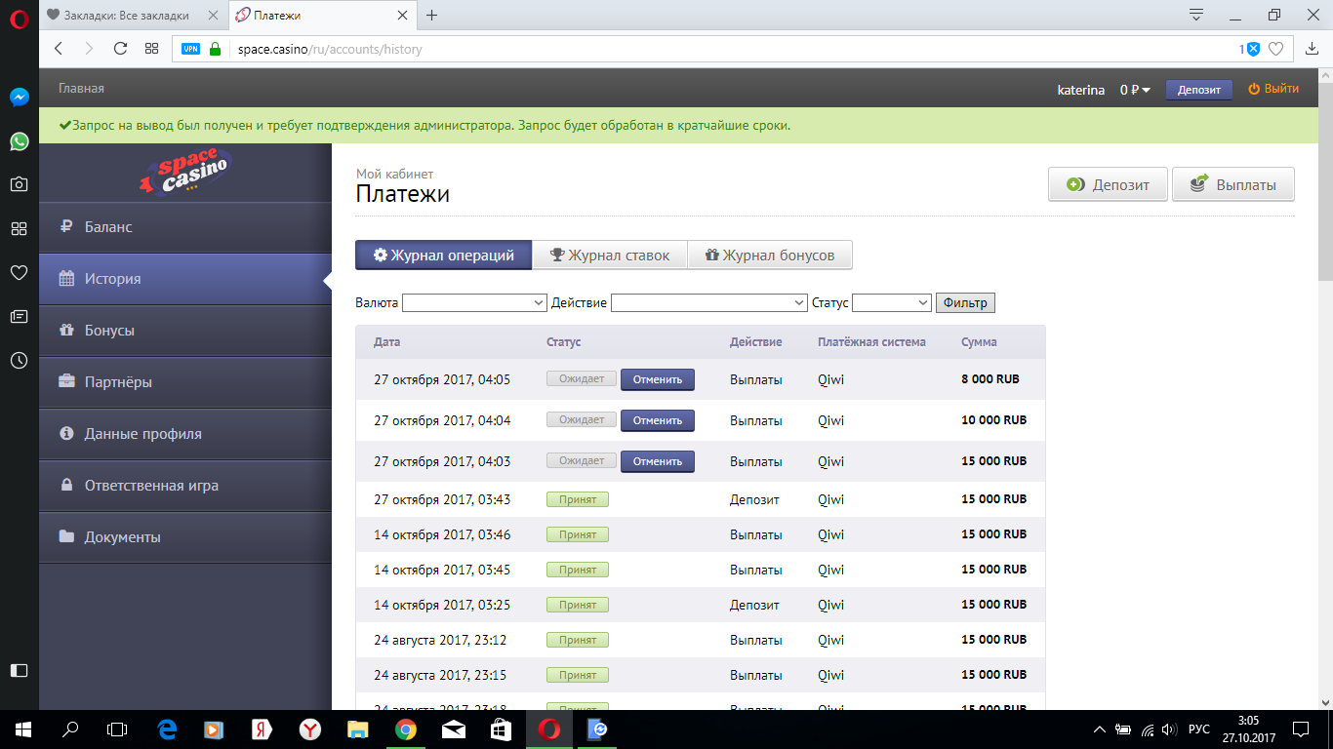Image resolution: width=1333 pixels, height=749 pixels.
Task: Open Баланс in the left menu
Action: 185,227
